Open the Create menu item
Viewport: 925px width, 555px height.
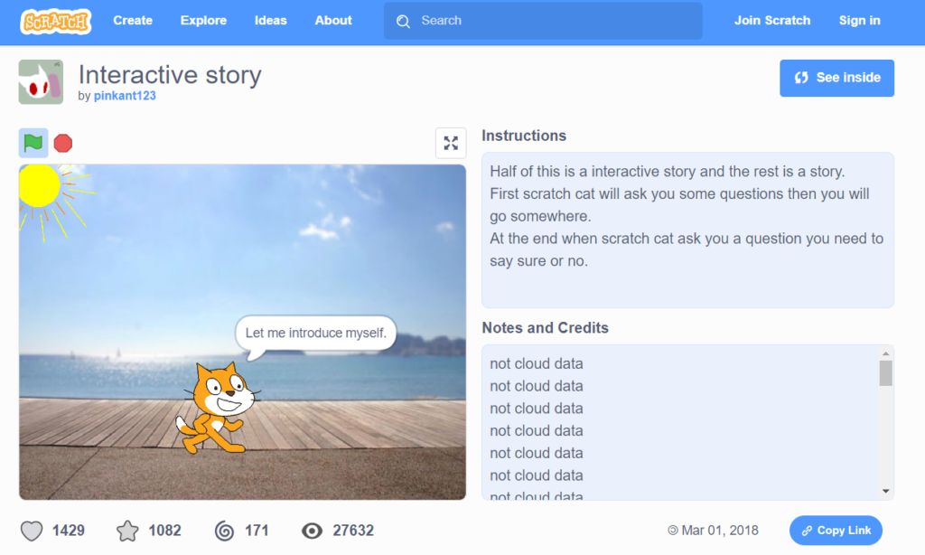[x=133, y=21]
